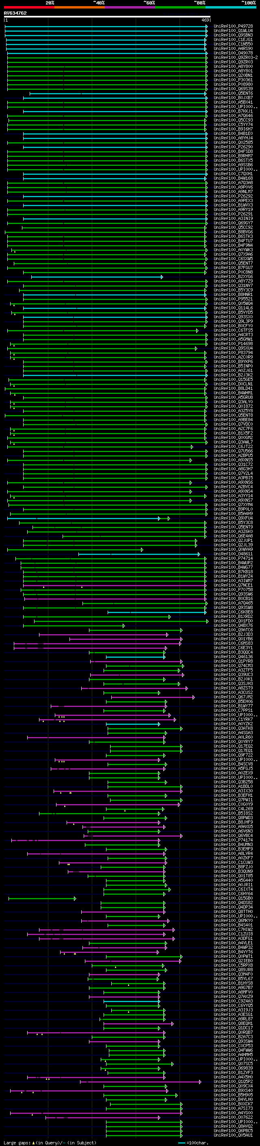
Task: Select hit label UniRef100_Q02585
Action: tap(233, 142)
